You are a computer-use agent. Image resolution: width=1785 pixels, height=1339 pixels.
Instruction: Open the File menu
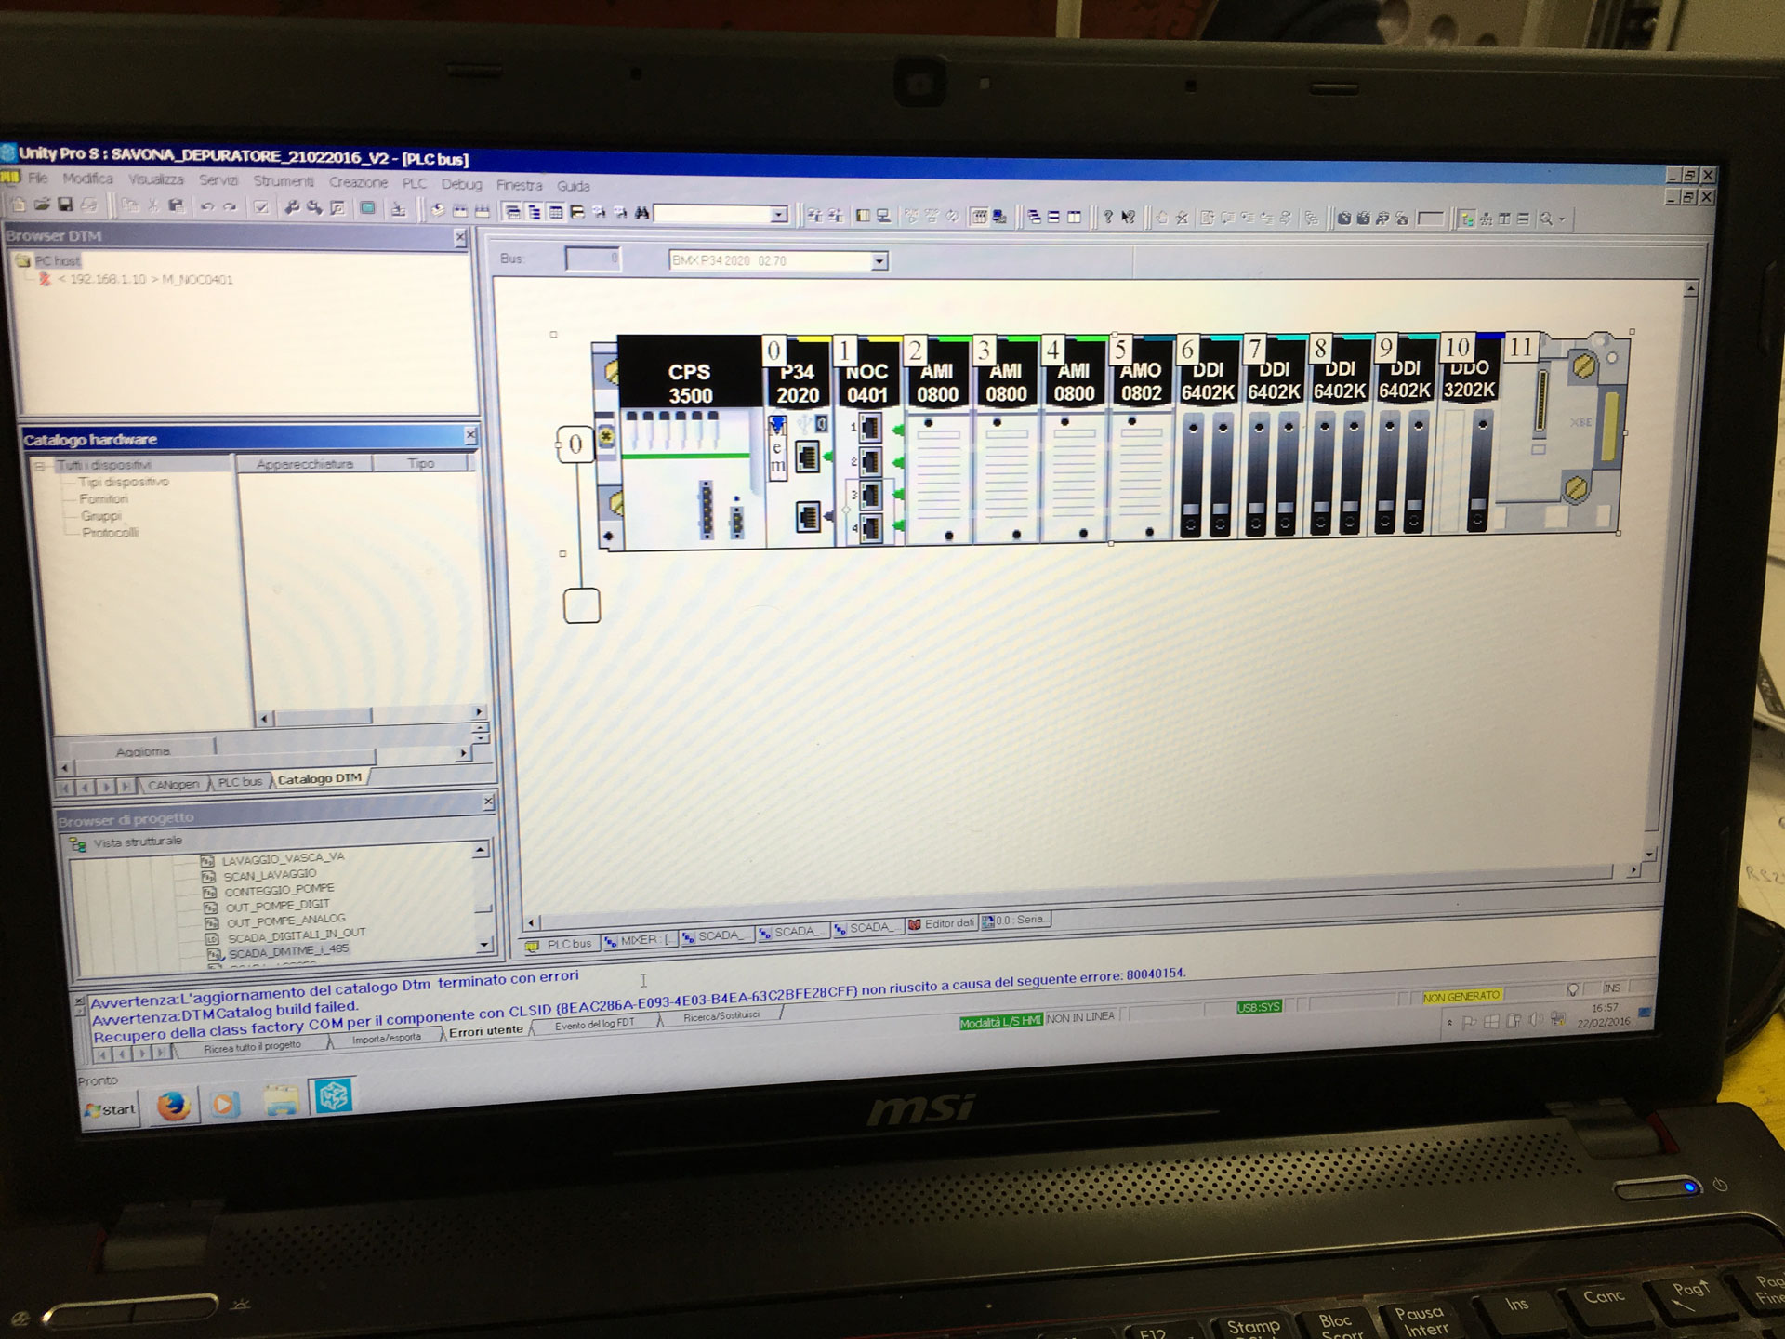pos(37,178)
